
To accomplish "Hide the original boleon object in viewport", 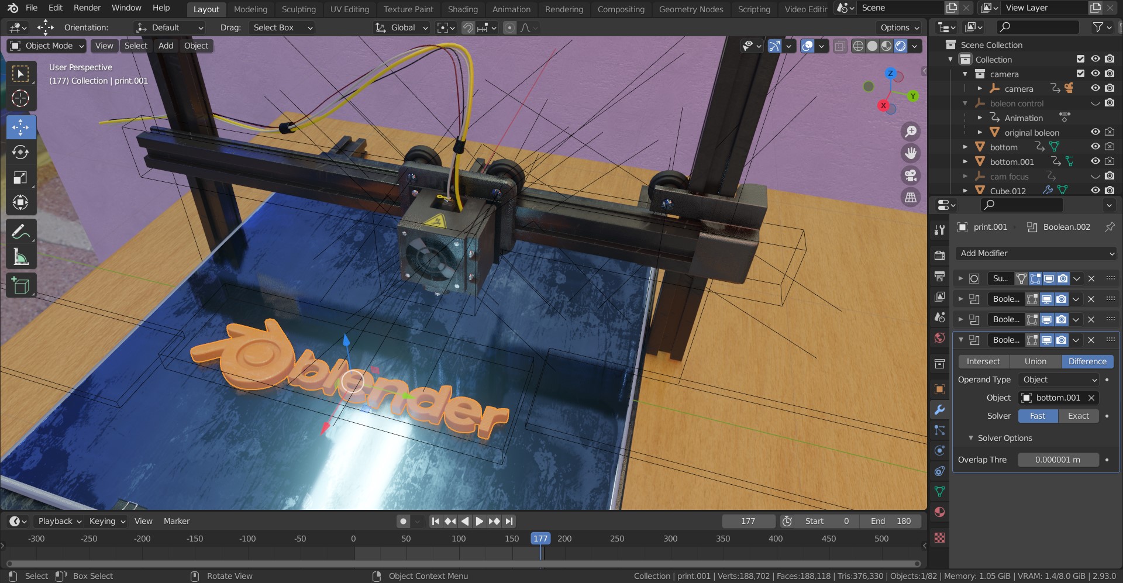I will (1095, 132).
